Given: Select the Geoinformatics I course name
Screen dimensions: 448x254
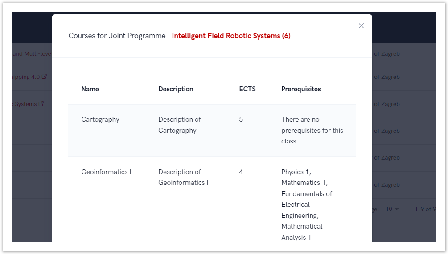Looking at the screenshot, I should click(106, 172).
